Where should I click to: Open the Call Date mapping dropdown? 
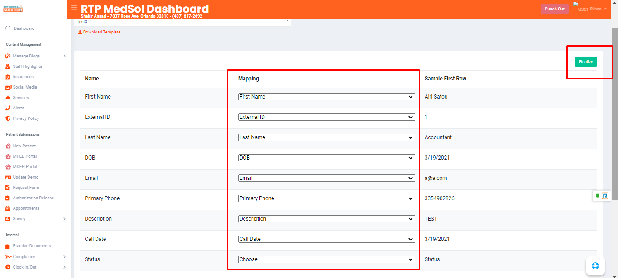pyautogui.click(x=326, y=239)
